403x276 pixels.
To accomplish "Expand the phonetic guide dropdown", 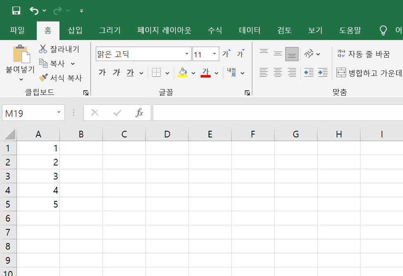I will [x=242, y=73].
